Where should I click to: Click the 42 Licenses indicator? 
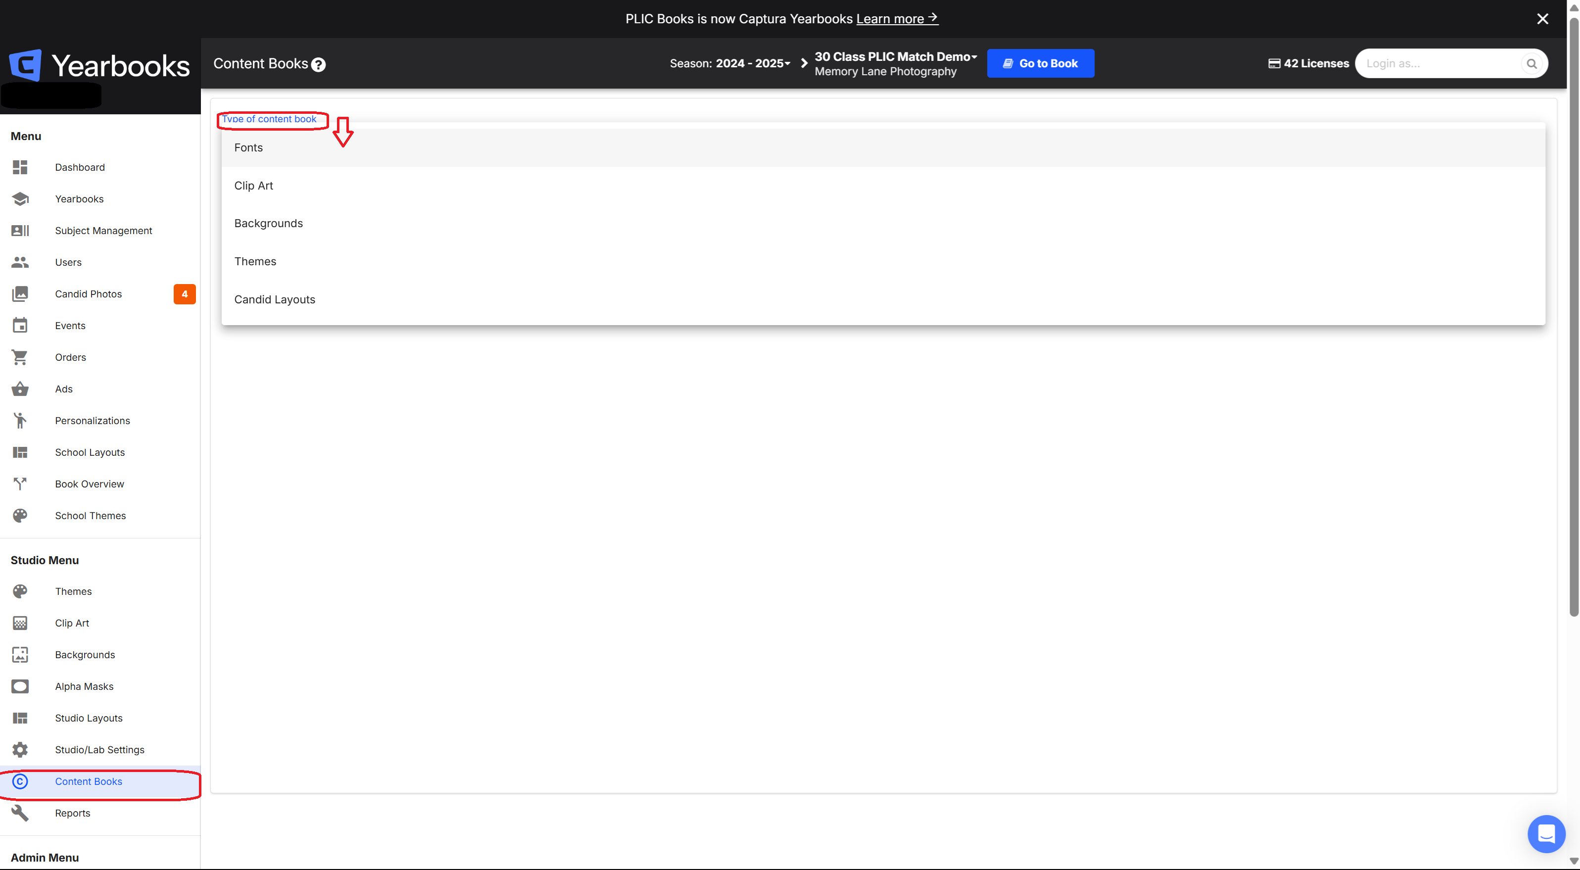[x=1308, y=63]
